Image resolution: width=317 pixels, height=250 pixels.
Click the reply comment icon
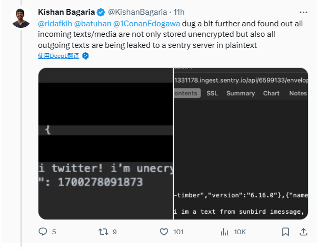43,232
